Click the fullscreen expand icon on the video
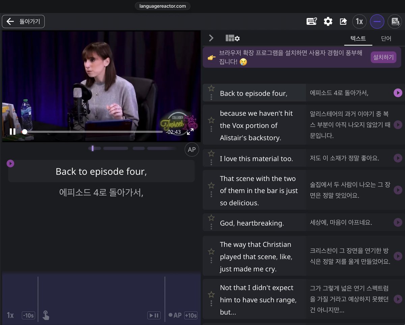405x325 pixels. click(190, 132)
